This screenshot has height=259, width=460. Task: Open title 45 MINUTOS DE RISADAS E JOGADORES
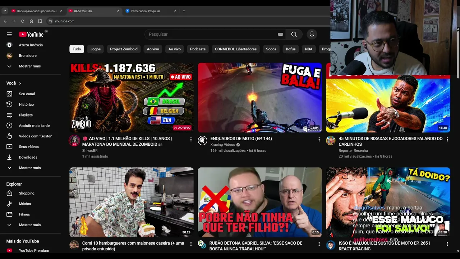[x=391, y=141]
